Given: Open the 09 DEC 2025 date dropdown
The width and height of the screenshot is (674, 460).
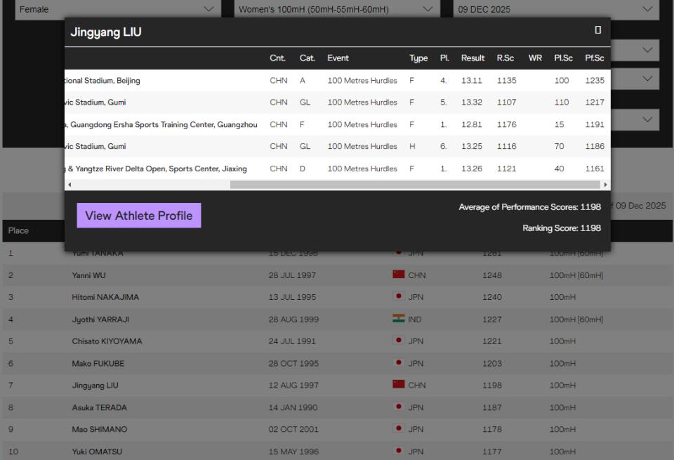Looking at the screenshot, I should pyautogui.click(x=556, y=9).
